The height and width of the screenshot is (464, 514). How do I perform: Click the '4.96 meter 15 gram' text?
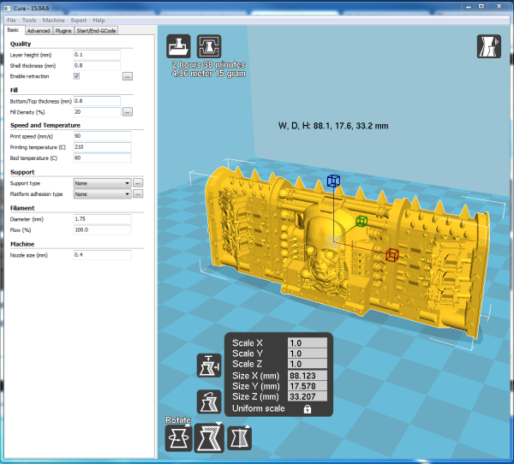click(208, 74)
